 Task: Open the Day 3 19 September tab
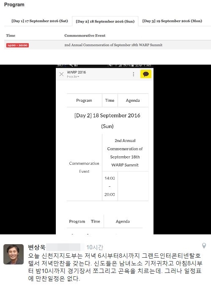tap(172, 21)
